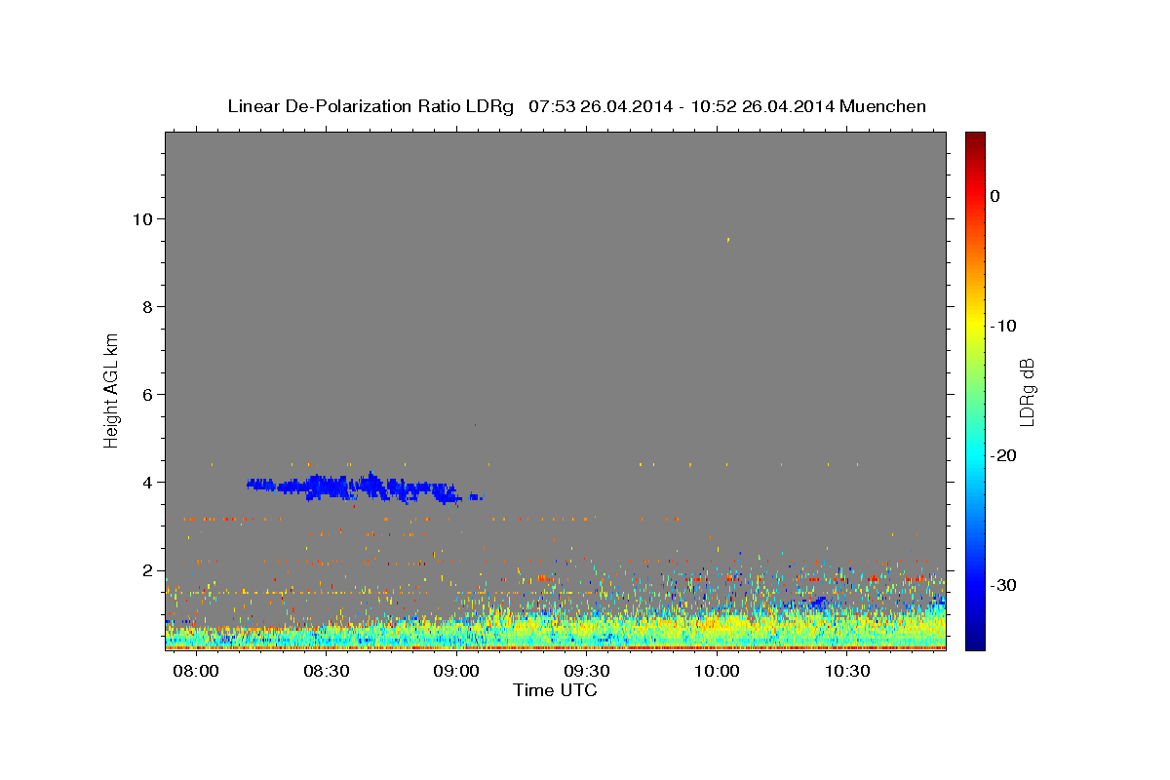The width and height of the screenshot is (1170, 780).
Task: Click the 'LDRg dB' colorbar title
Action: (1027, 391)
